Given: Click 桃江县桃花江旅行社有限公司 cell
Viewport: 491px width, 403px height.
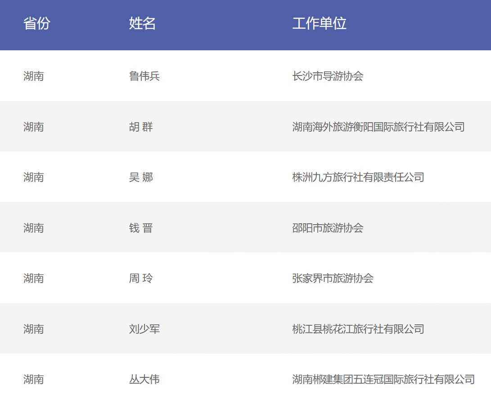Looking at the screenshot, I should (358, 329).
